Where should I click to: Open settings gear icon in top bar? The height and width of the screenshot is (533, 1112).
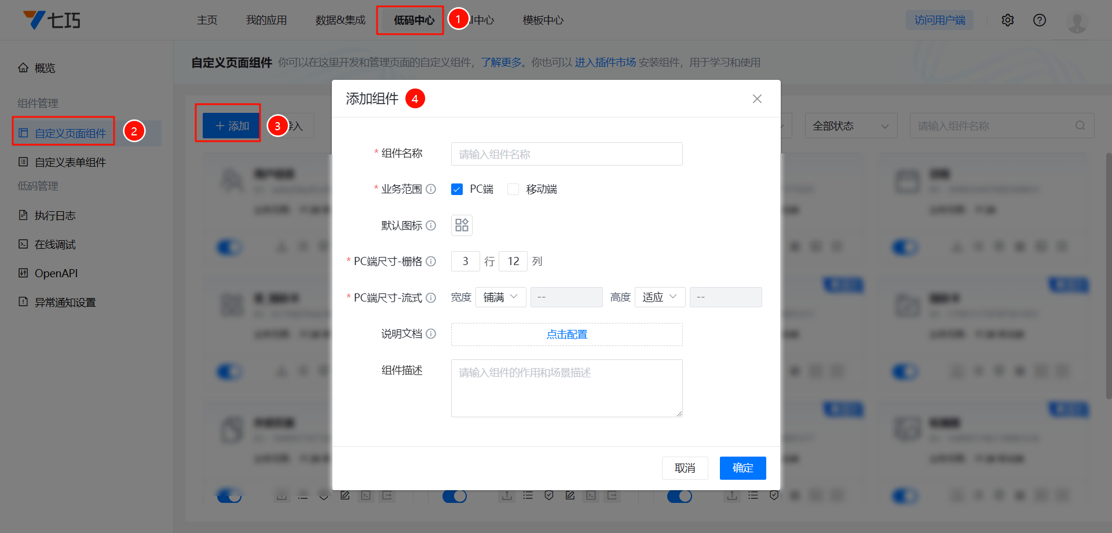(1008, 20)
